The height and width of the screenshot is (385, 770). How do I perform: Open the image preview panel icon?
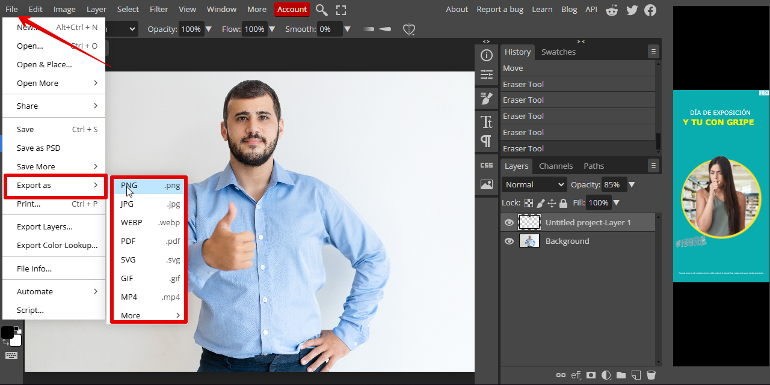[x=487, y=184]
